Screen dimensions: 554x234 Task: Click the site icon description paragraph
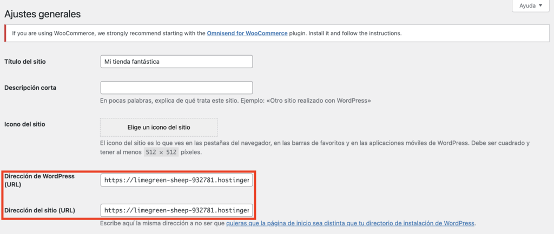(314, 144)
